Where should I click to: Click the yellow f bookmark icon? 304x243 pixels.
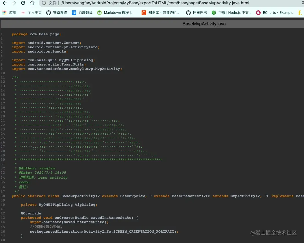[300, 13]
